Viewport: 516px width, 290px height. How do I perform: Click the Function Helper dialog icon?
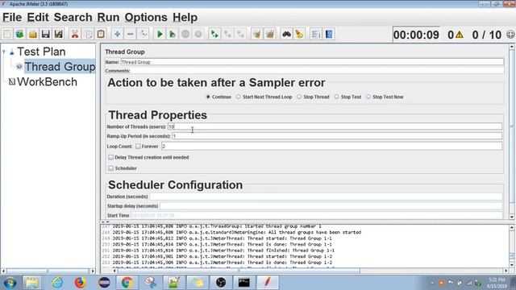(x=315, y=34)
